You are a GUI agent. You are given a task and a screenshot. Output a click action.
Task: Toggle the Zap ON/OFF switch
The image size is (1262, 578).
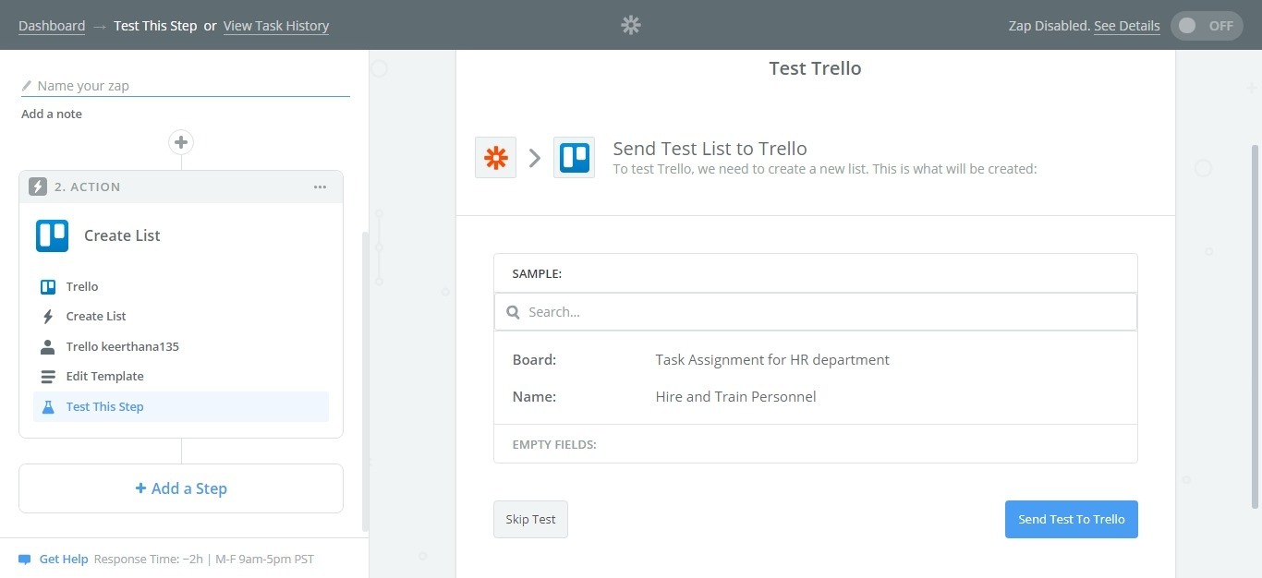coord(1207,26)
